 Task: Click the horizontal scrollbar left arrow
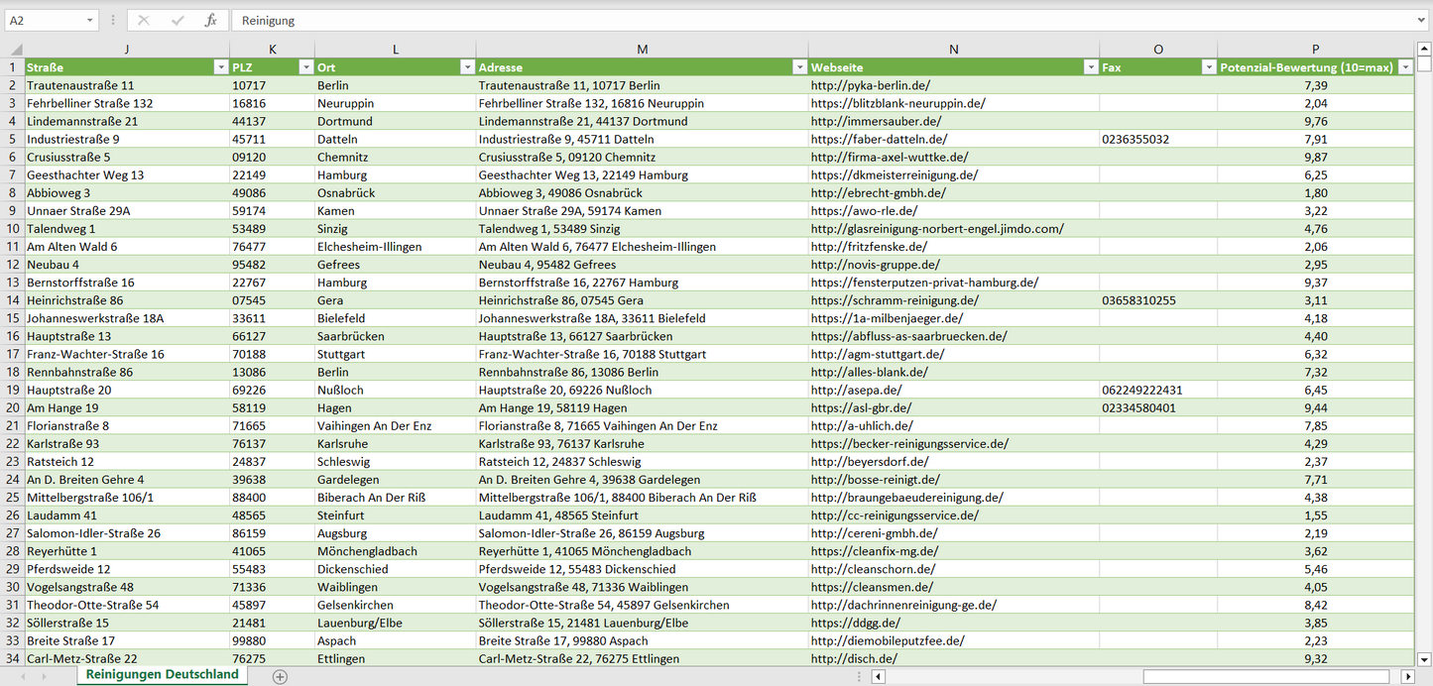tap(878, 676)
